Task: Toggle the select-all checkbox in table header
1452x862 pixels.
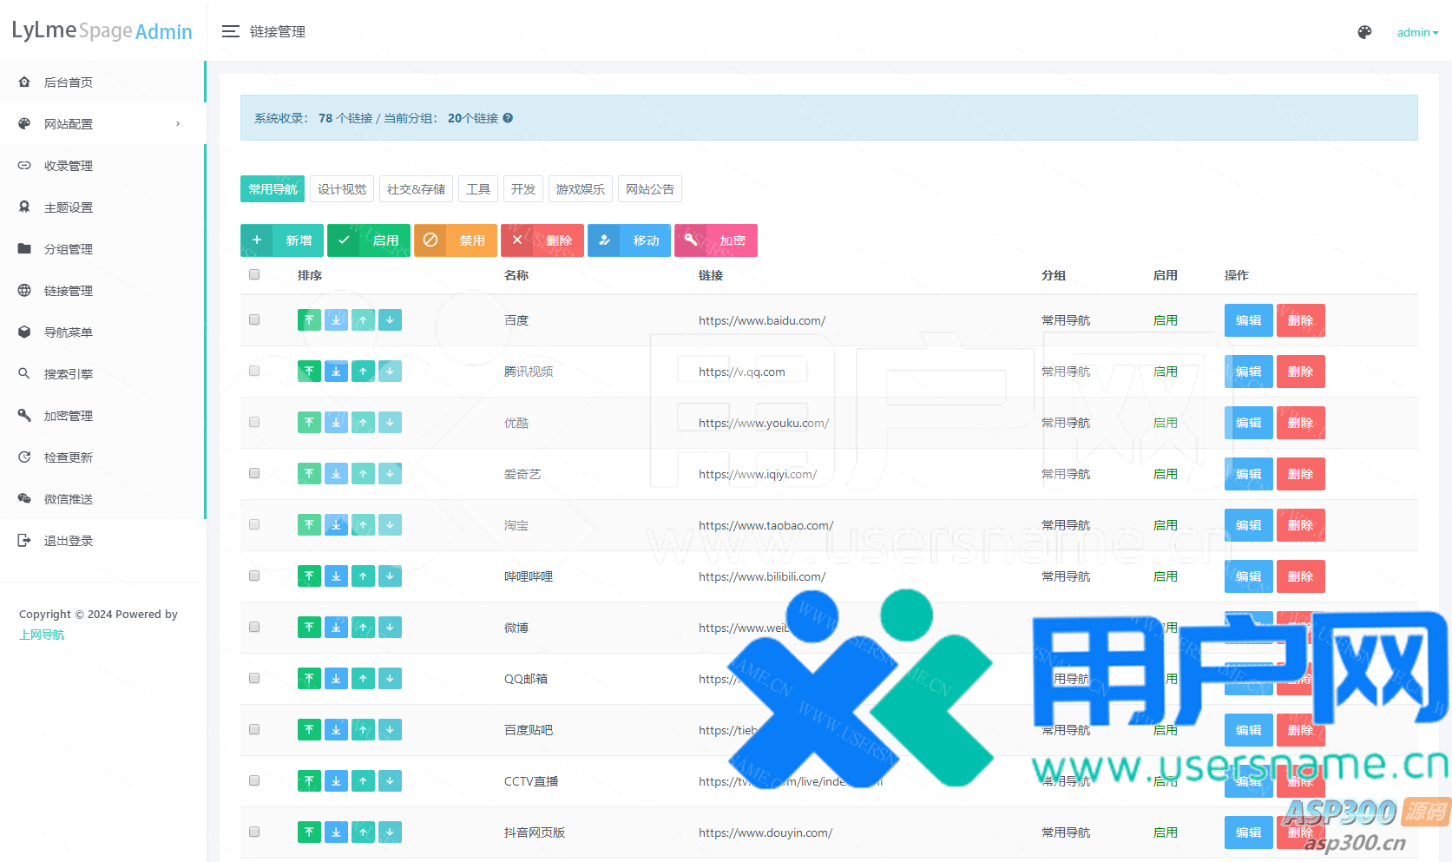Action: coord(254,274)
